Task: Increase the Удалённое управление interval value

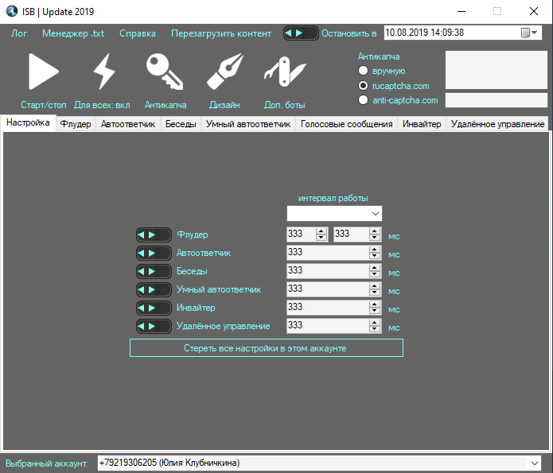Action: (375, 323)
